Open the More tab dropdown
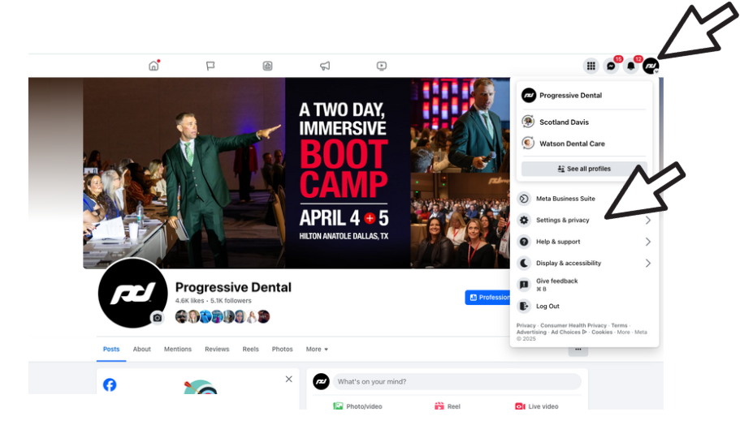The image size is (740, 429). (317, 349)
